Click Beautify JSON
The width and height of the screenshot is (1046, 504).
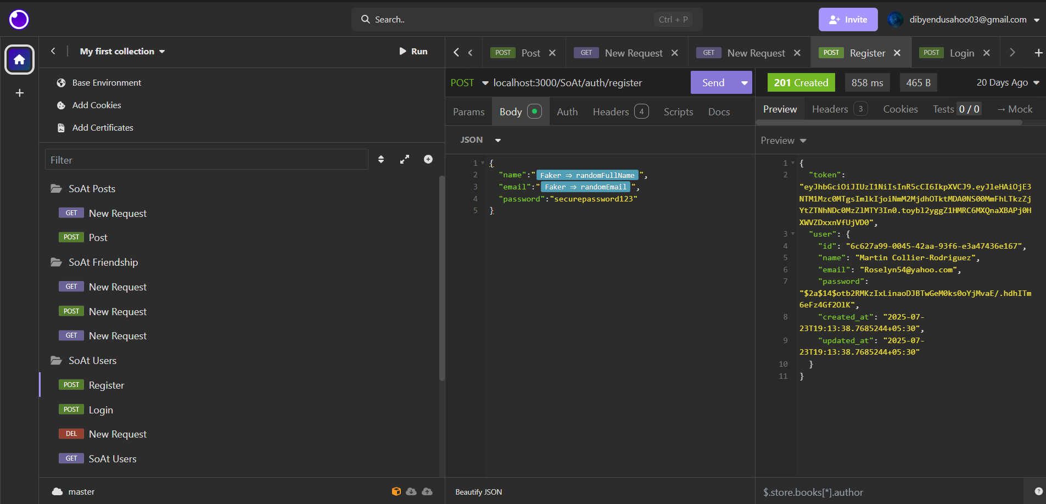[478, 492]
